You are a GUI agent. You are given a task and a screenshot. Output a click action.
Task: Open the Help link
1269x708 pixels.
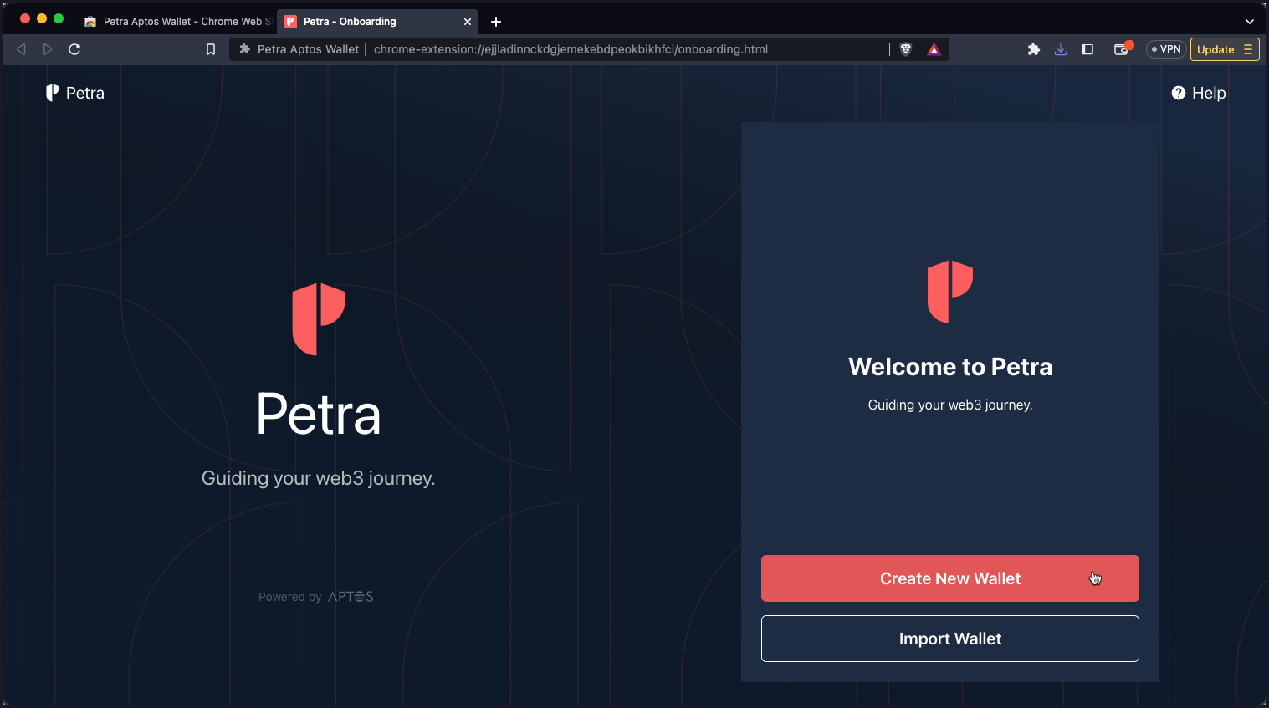tap(1199, 93)
